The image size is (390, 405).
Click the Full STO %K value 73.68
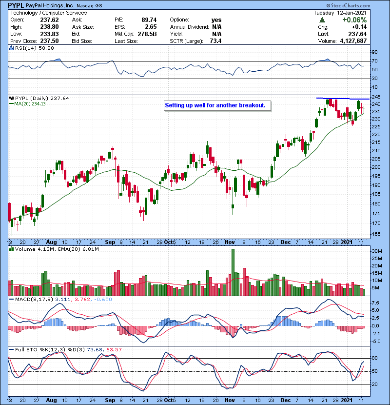(x=95, y=350)
